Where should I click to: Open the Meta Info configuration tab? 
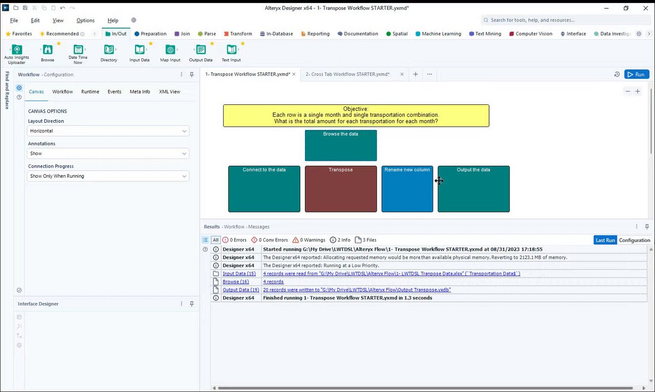[140, 92]
